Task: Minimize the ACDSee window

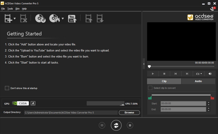Action: [x=203, y=4]
